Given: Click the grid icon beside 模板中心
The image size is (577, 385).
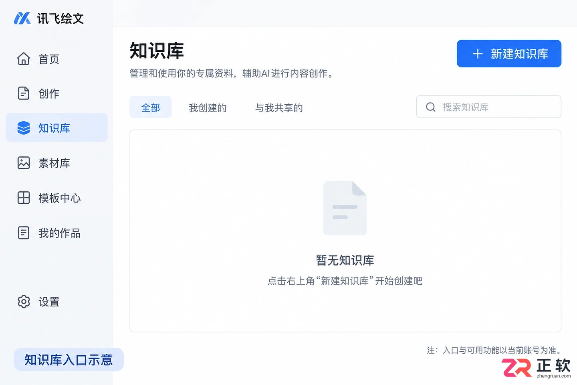Looking at the screenshot, I should [24, 198].
